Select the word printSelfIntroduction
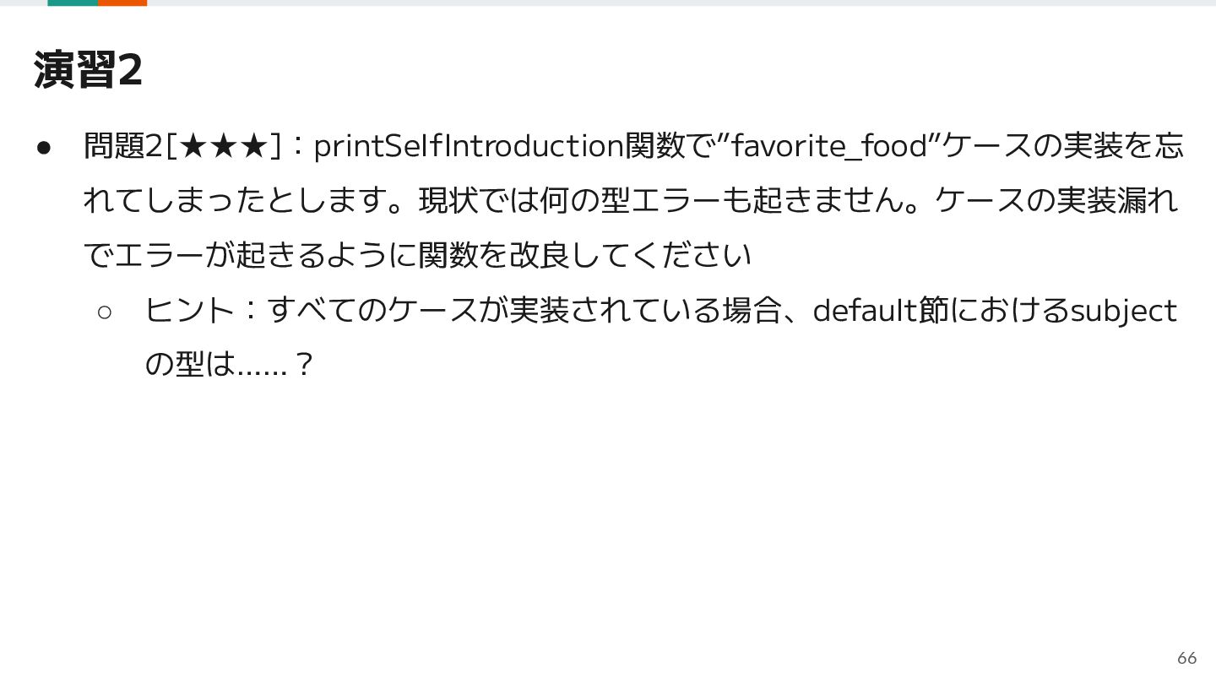Viewport: 1216px width, 684px height. tap(469, 146)
